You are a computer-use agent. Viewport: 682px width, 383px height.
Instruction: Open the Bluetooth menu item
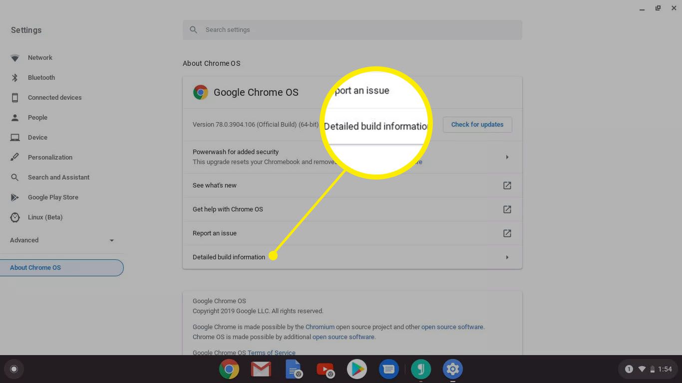[41, 78]
